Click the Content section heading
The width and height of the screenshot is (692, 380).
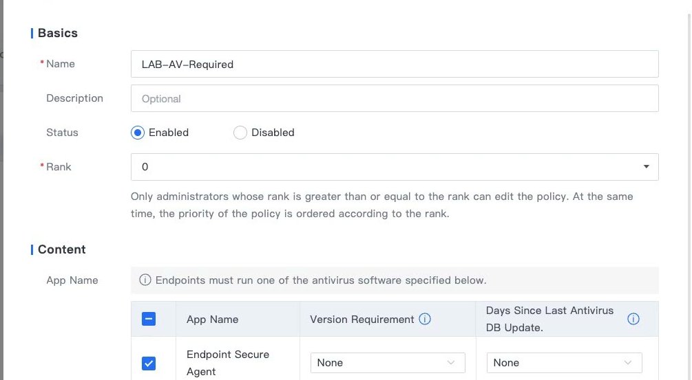(x=62, y=249)
